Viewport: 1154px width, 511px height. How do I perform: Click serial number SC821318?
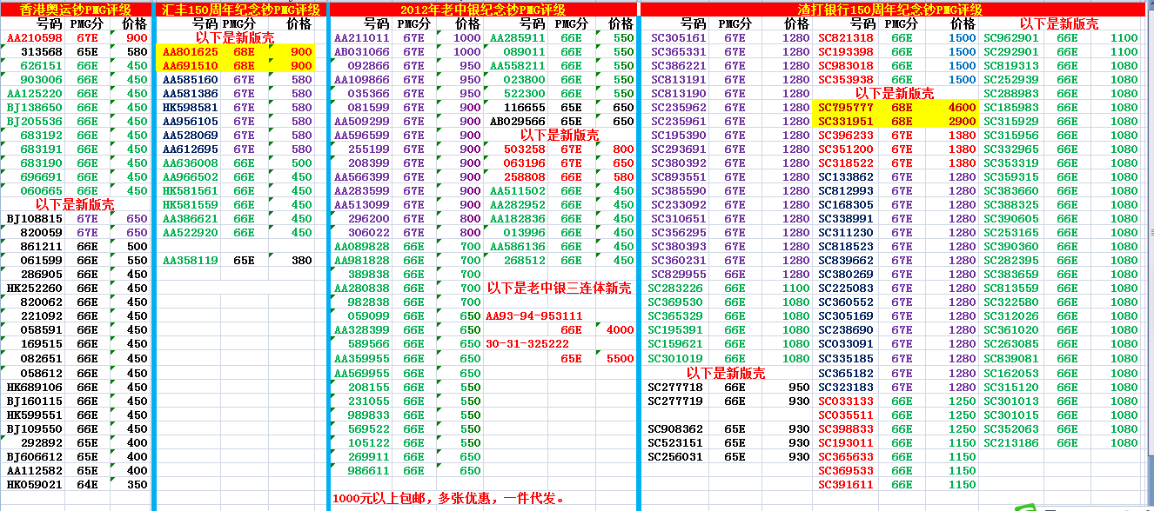846,38
